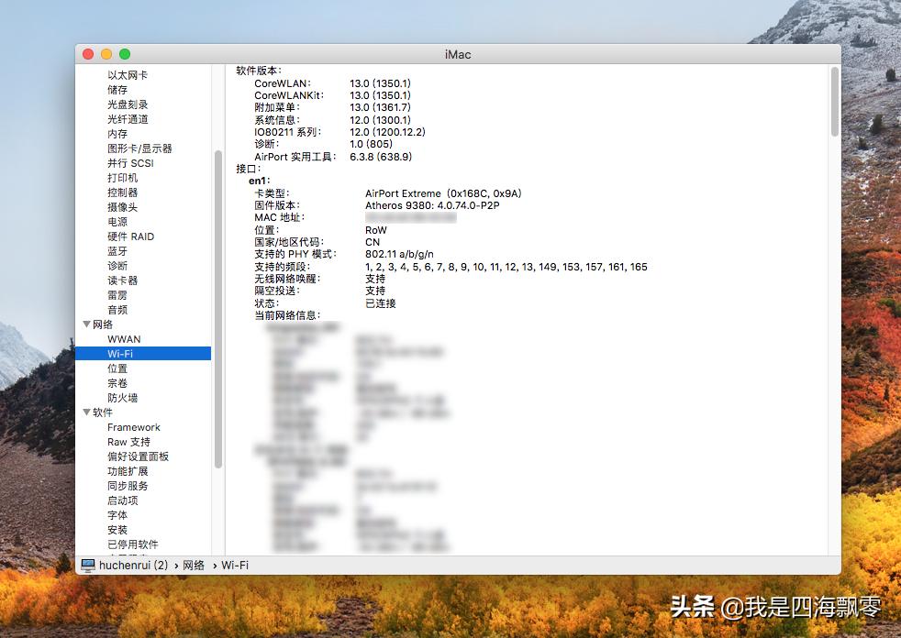Select 摄像头 in sidebar
Screen dimensions: 901x638
point(122,207)
